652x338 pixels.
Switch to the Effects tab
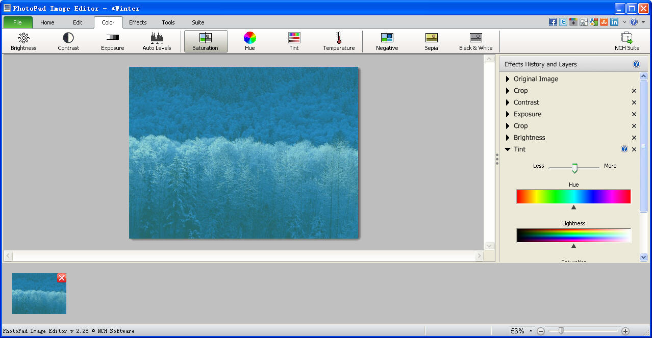click(x=138, y=22)
